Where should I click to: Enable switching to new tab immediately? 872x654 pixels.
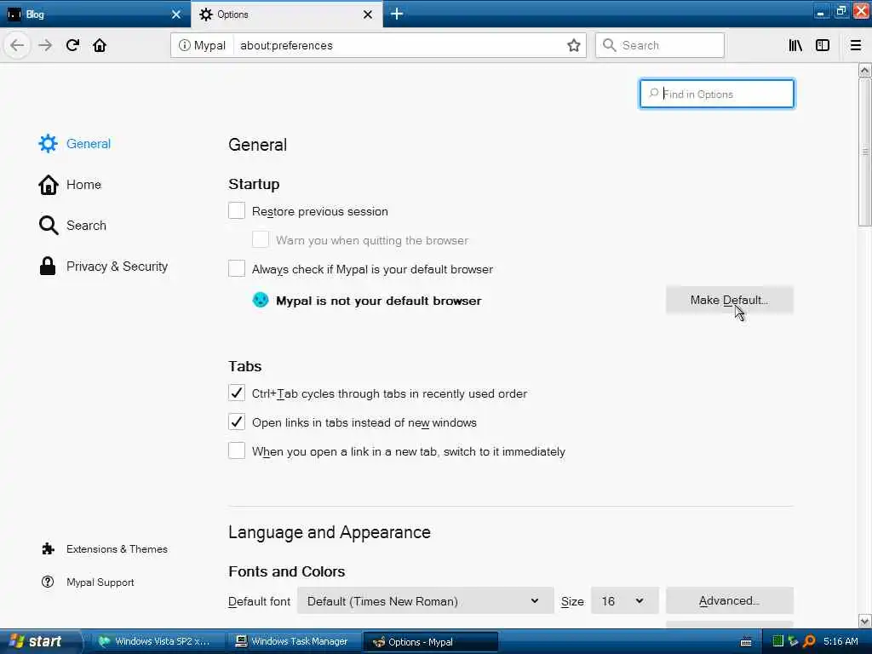[x=237, y=450]
